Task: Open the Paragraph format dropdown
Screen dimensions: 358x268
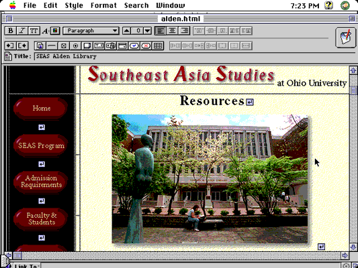Action: (91, 31)
